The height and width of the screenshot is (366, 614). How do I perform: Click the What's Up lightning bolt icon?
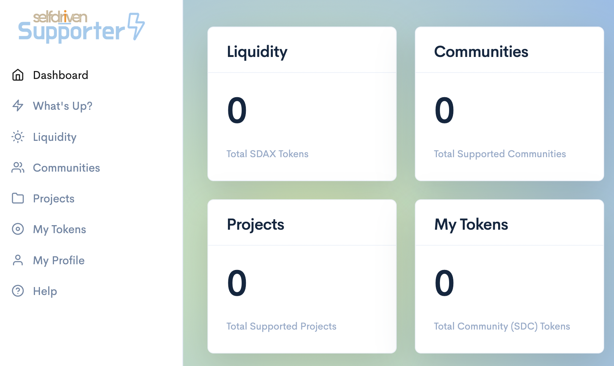pyautogui.click(x=18, y=106)
